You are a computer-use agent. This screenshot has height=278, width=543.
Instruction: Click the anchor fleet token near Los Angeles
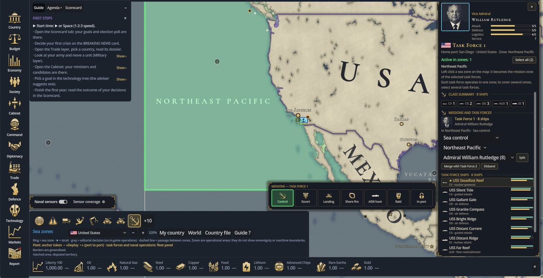point(303,121)
